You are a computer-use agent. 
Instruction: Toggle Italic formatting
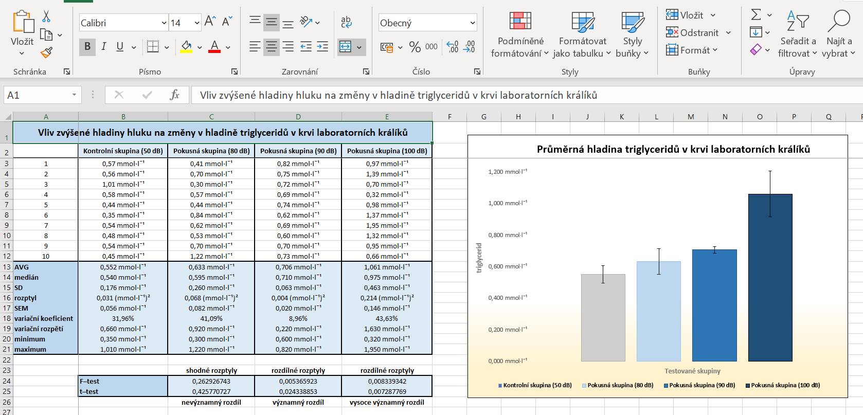[103, 47]
